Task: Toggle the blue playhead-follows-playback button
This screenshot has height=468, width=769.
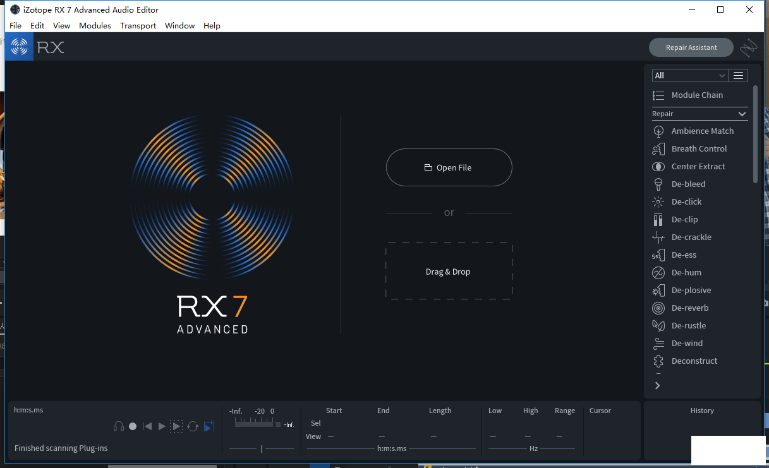Action: [x=209, y=426]
